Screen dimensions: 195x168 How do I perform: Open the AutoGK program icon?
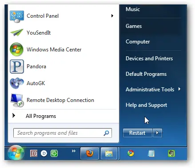coord(17,83)
